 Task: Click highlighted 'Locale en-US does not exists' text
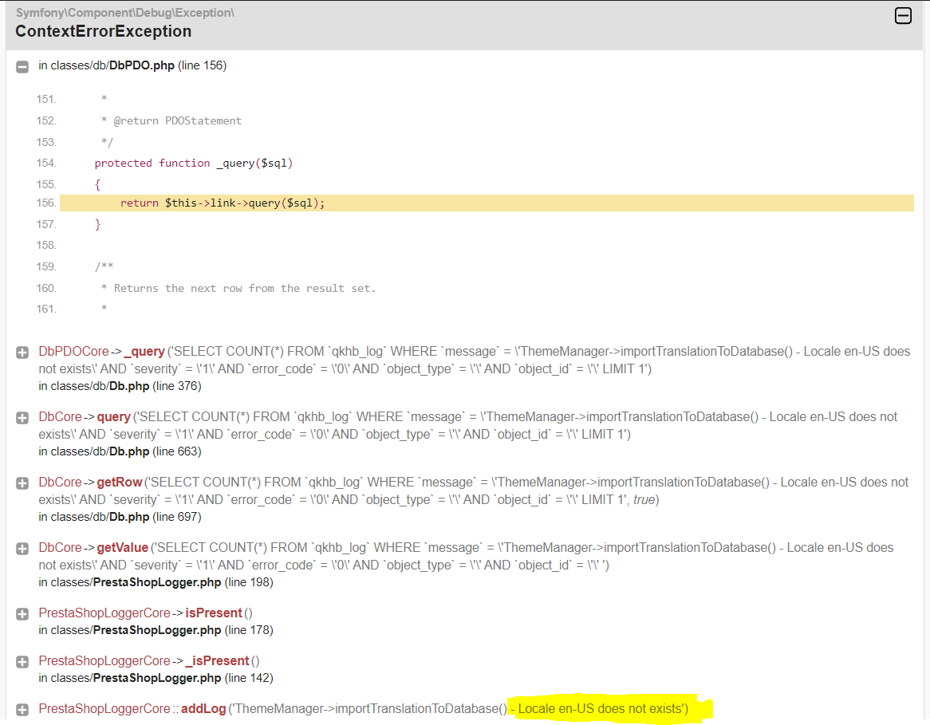pyautogui.click(x=603, y=708)
